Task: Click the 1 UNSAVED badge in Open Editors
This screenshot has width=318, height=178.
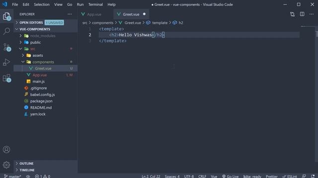Action: [54, 23]
